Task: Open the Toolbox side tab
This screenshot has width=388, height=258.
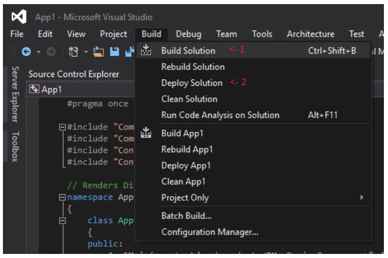Action: coord(15,147)
